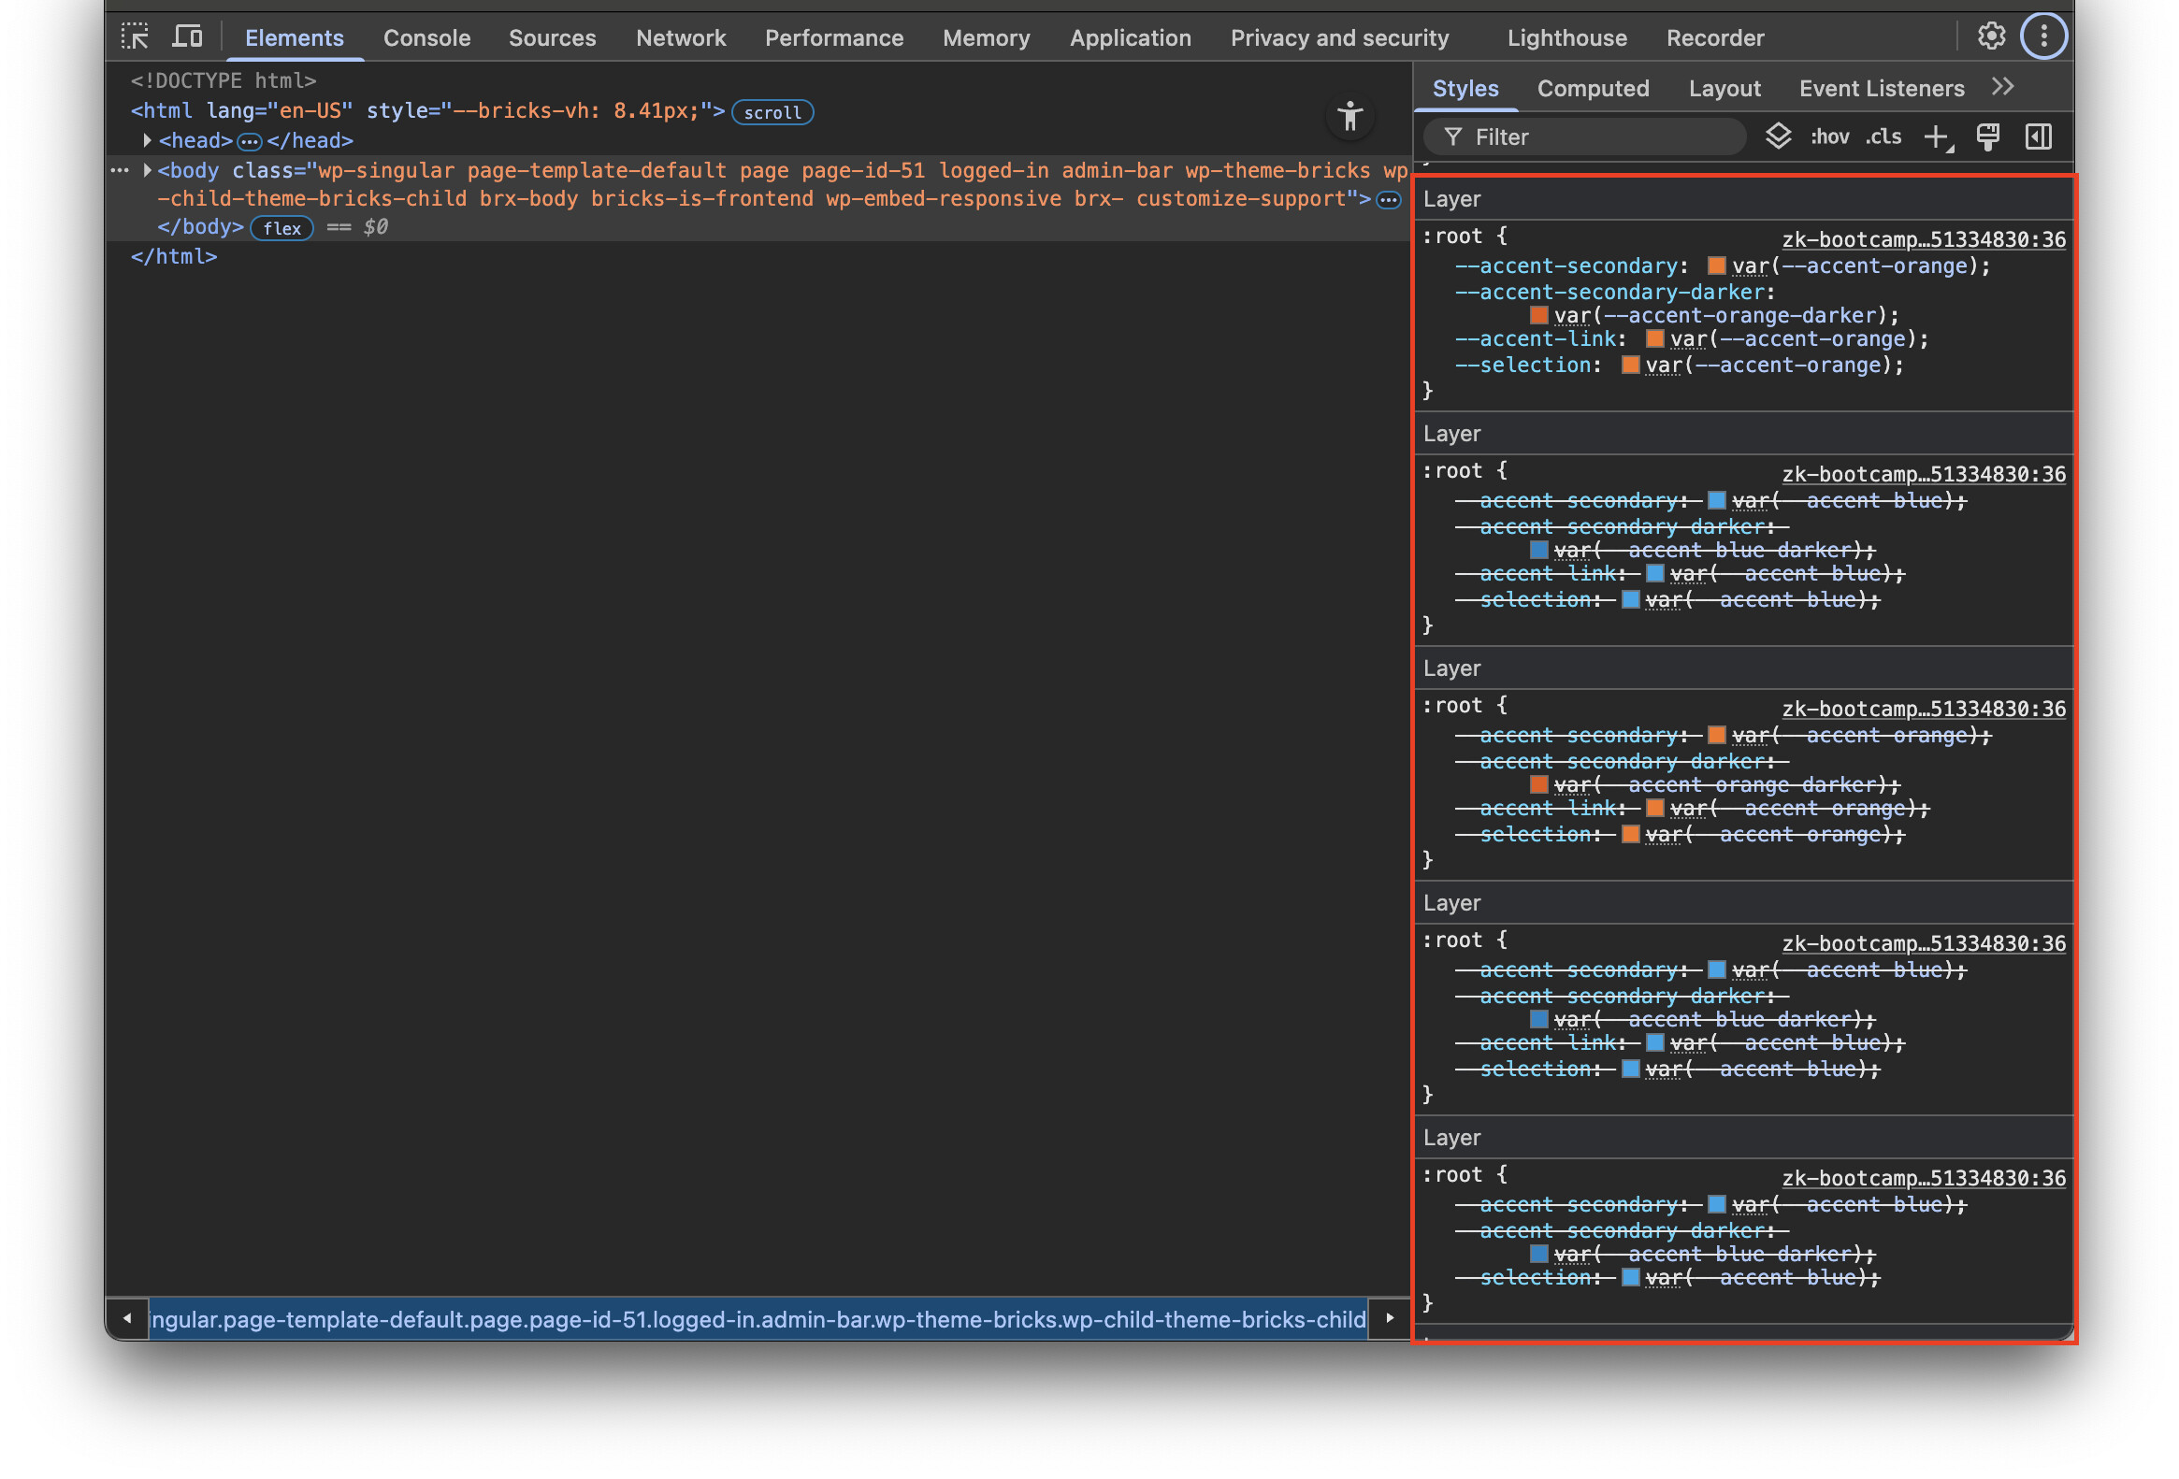Select the body breadcrumb path item
The height and width of the screenshot is (1479, 2179).
[758, 1320]
